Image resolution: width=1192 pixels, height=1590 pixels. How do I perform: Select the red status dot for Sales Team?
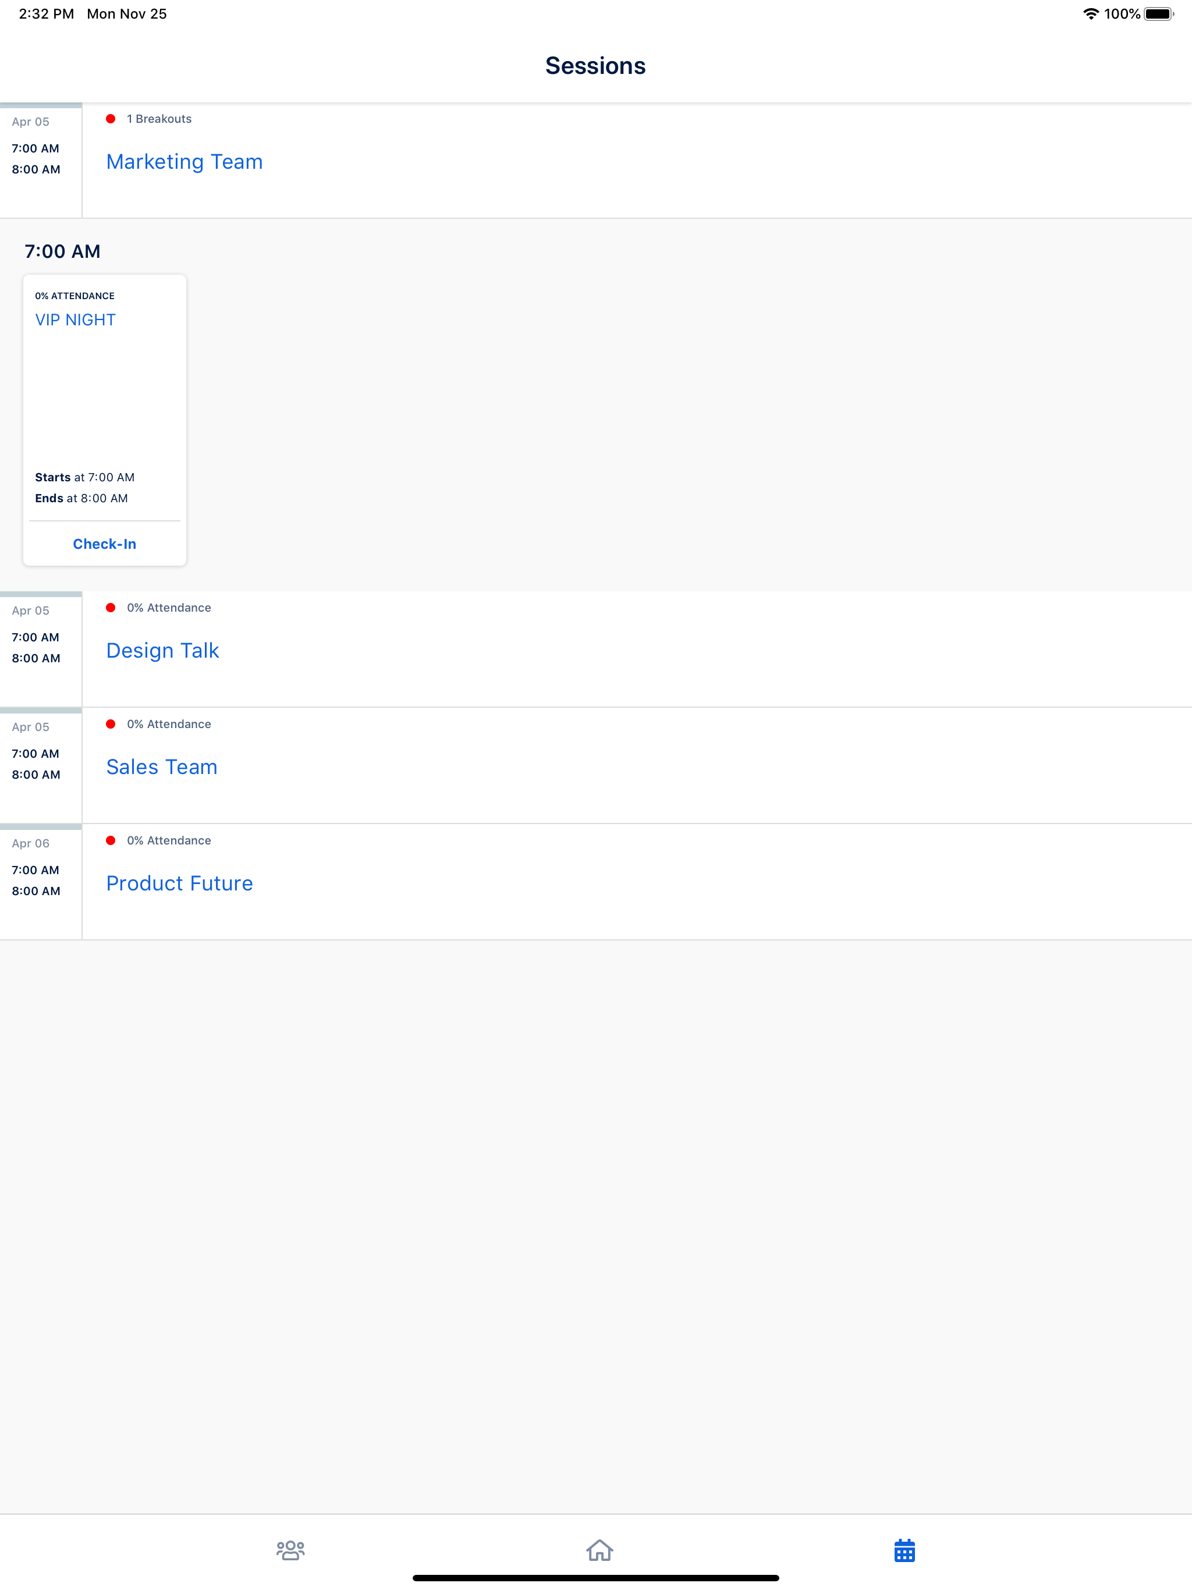coord(111,724)
